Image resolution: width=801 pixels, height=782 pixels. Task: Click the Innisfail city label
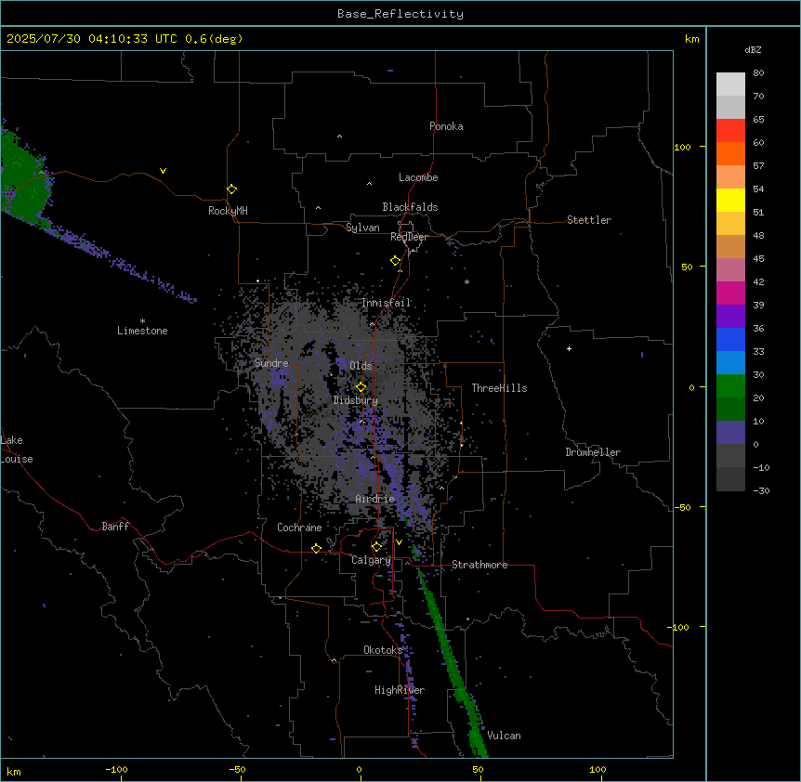click(387, 303)
